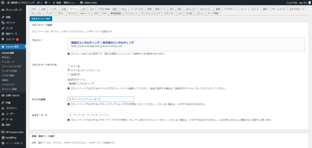Click the 自由形式タイトル input field
The height and width of the screenshot is (148, 312).
click(101, 84)
